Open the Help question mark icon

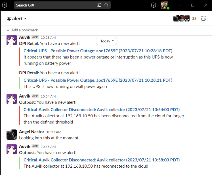tap(154, 5)
